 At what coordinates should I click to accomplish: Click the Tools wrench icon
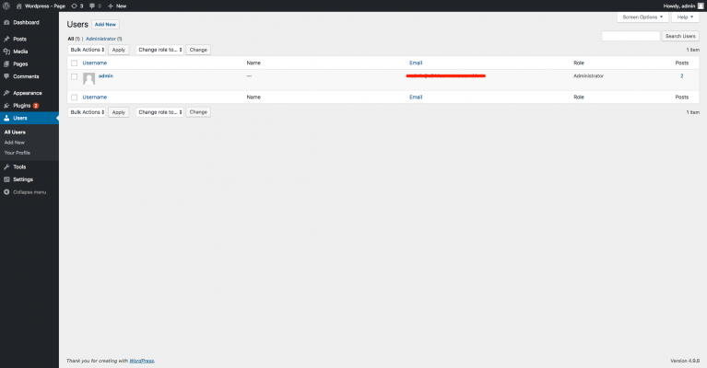6,167
